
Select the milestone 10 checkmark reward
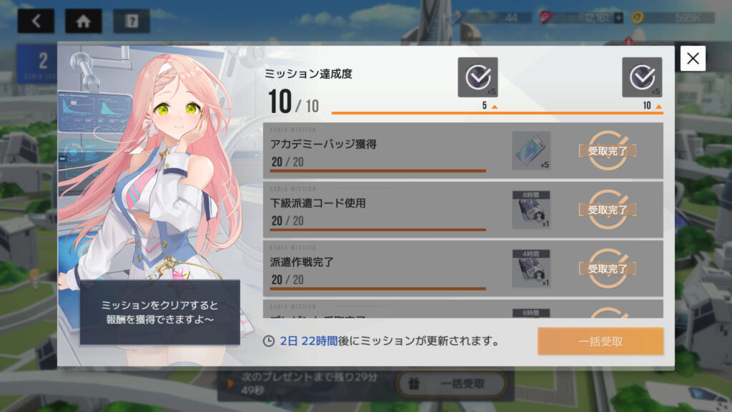coord(642,77)
